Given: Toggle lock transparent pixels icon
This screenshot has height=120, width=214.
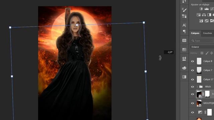Looking at the screenshot, I should click(202, 53).
